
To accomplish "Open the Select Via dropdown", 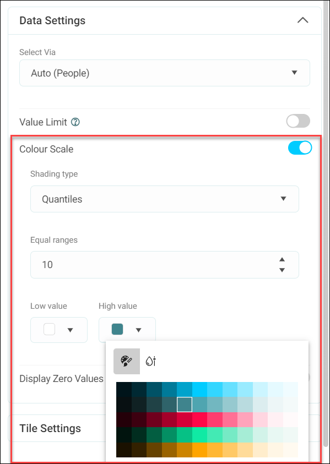I will 165,73.
